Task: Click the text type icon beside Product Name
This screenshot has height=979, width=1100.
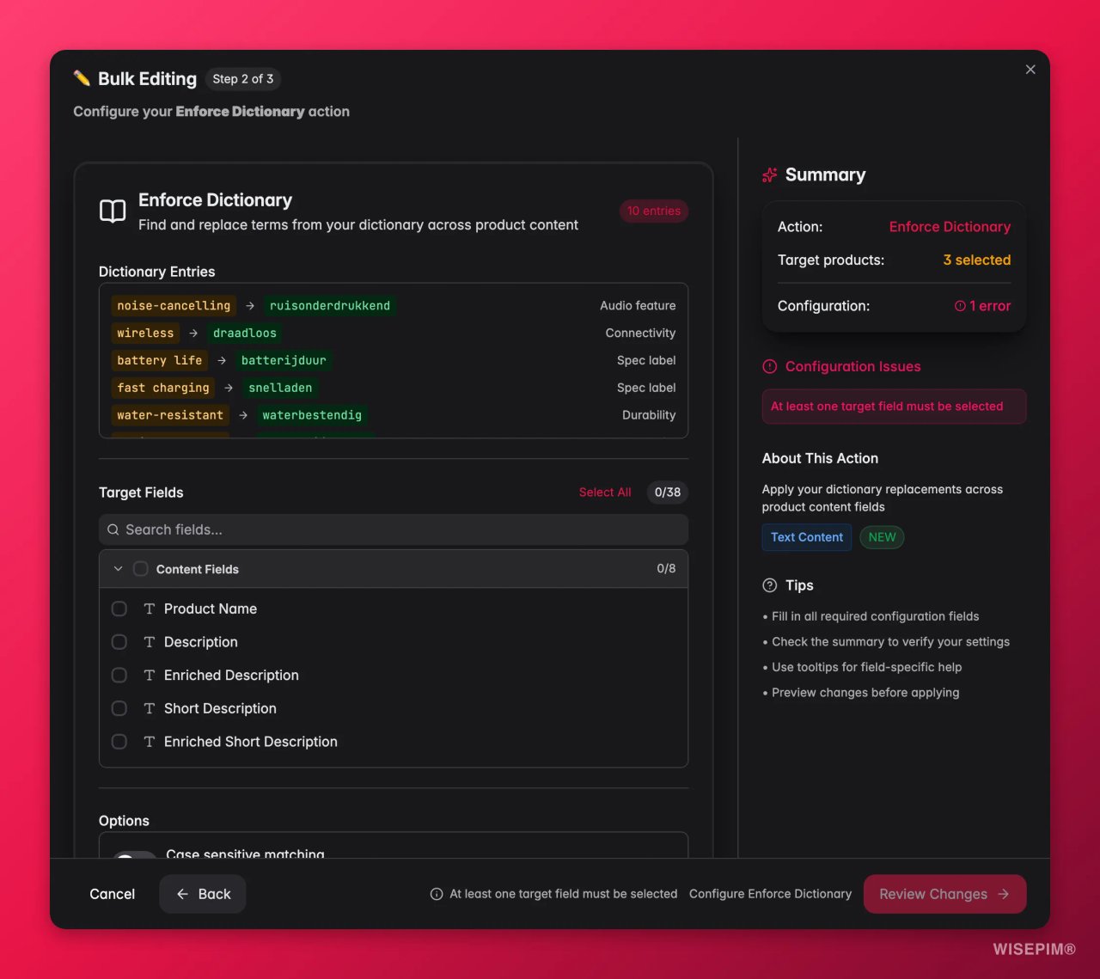Action: click(150, 609)
